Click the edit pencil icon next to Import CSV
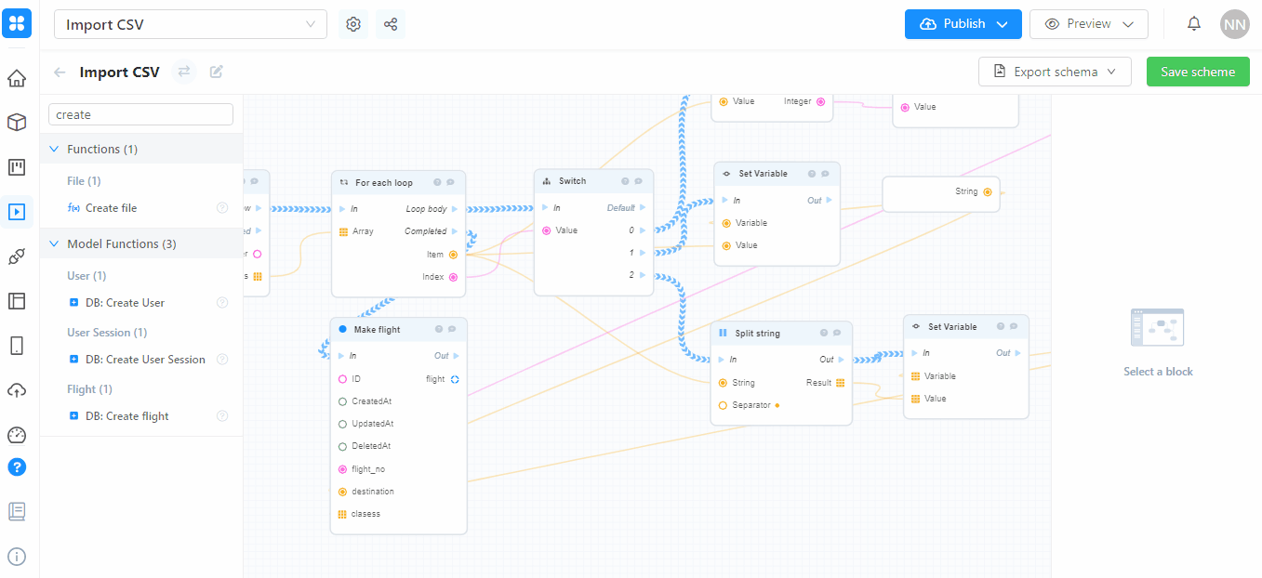Image resolution: width=1262 pixels, height=578 pixels. tap(217, 72)
